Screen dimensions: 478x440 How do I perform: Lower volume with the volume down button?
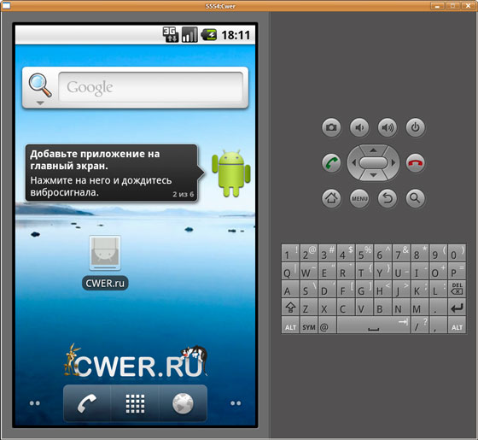(359, 127)
